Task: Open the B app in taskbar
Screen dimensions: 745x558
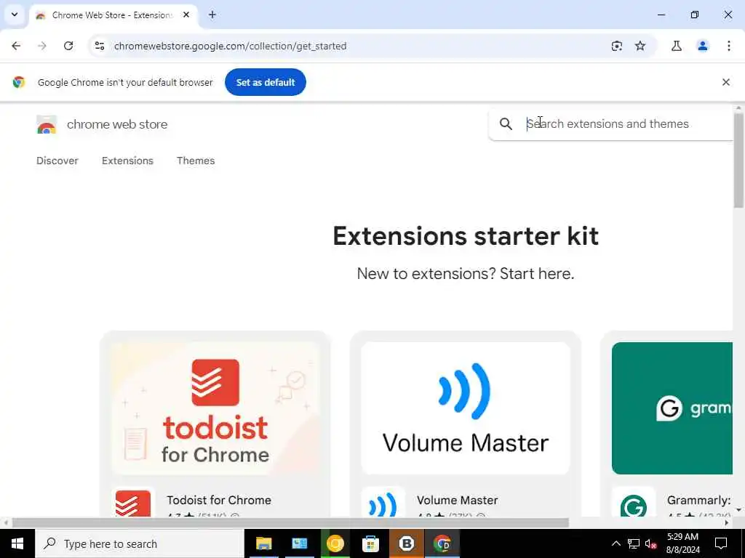Action: tap(406, 543)
